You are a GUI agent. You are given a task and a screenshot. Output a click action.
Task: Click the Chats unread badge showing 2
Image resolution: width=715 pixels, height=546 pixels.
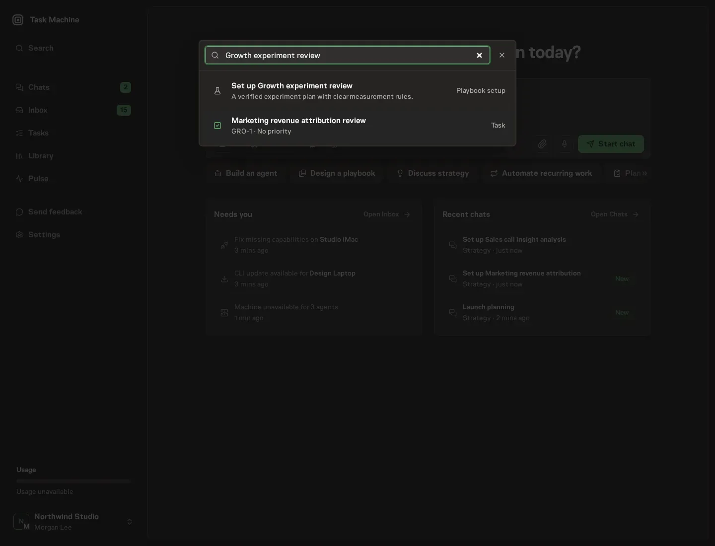tap(126, 87)
